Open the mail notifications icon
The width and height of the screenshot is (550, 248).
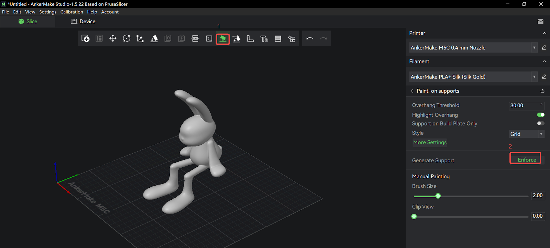tap(540, 22)
